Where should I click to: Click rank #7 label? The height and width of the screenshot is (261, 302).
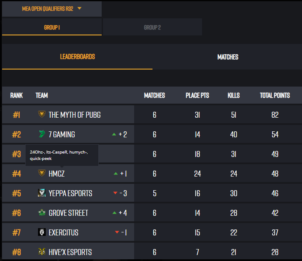pos(16,232)
